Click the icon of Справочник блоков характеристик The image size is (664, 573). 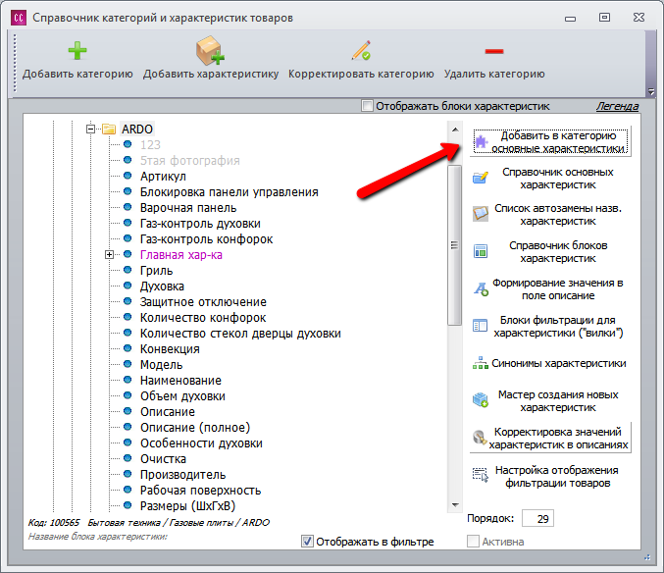(x=481, y=251)
